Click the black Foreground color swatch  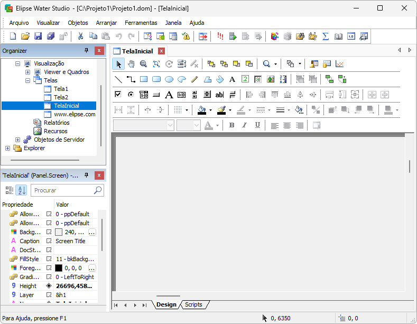[x=59, y=268]
